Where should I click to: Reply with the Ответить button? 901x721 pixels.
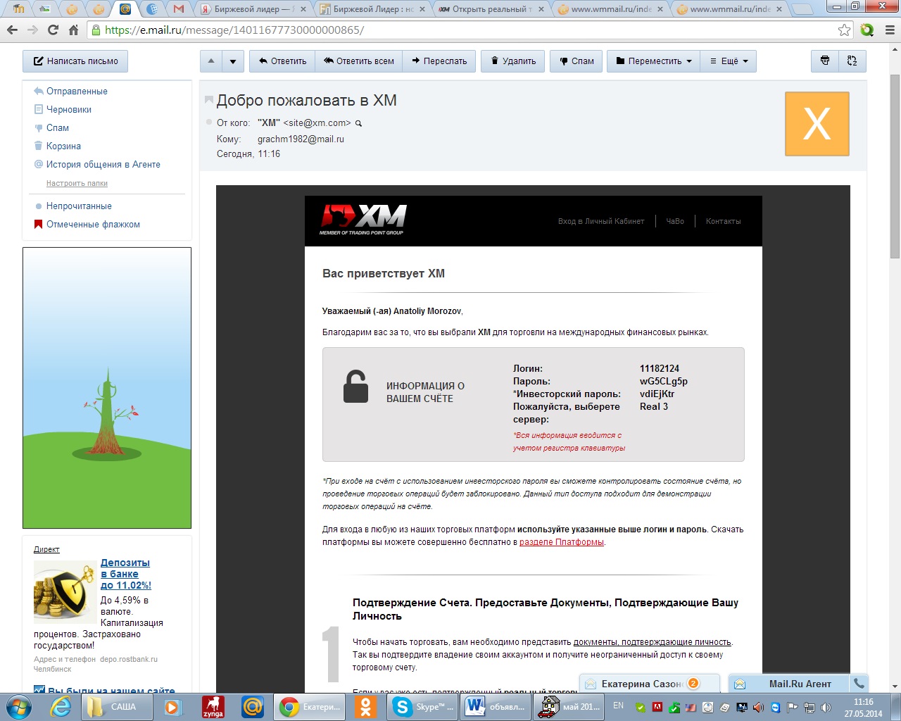(282, 61)
